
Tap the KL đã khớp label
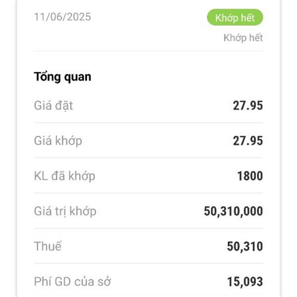pyautogui.click(x=64, y=176)
